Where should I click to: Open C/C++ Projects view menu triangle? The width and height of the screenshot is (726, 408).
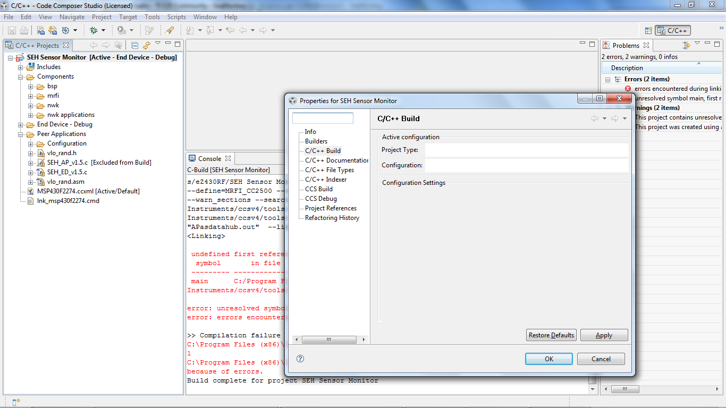click(158, 44)
